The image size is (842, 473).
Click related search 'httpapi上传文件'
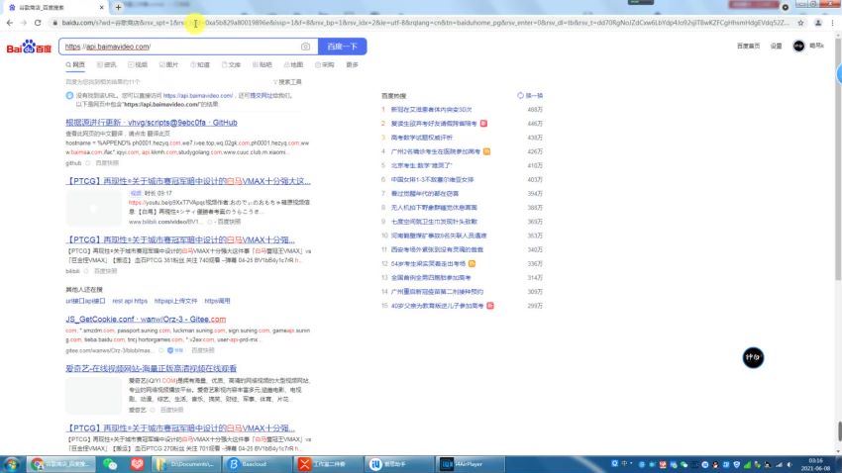175,301
